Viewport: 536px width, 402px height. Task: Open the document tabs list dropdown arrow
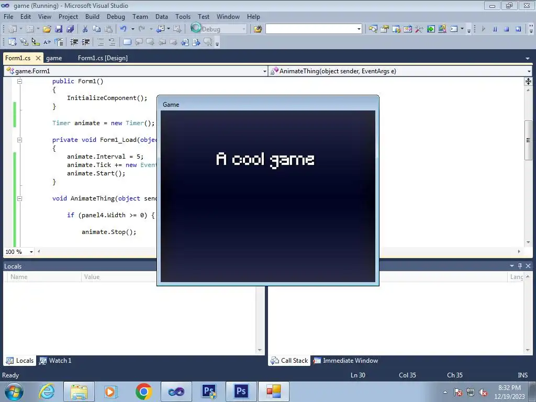click(528, 59)
